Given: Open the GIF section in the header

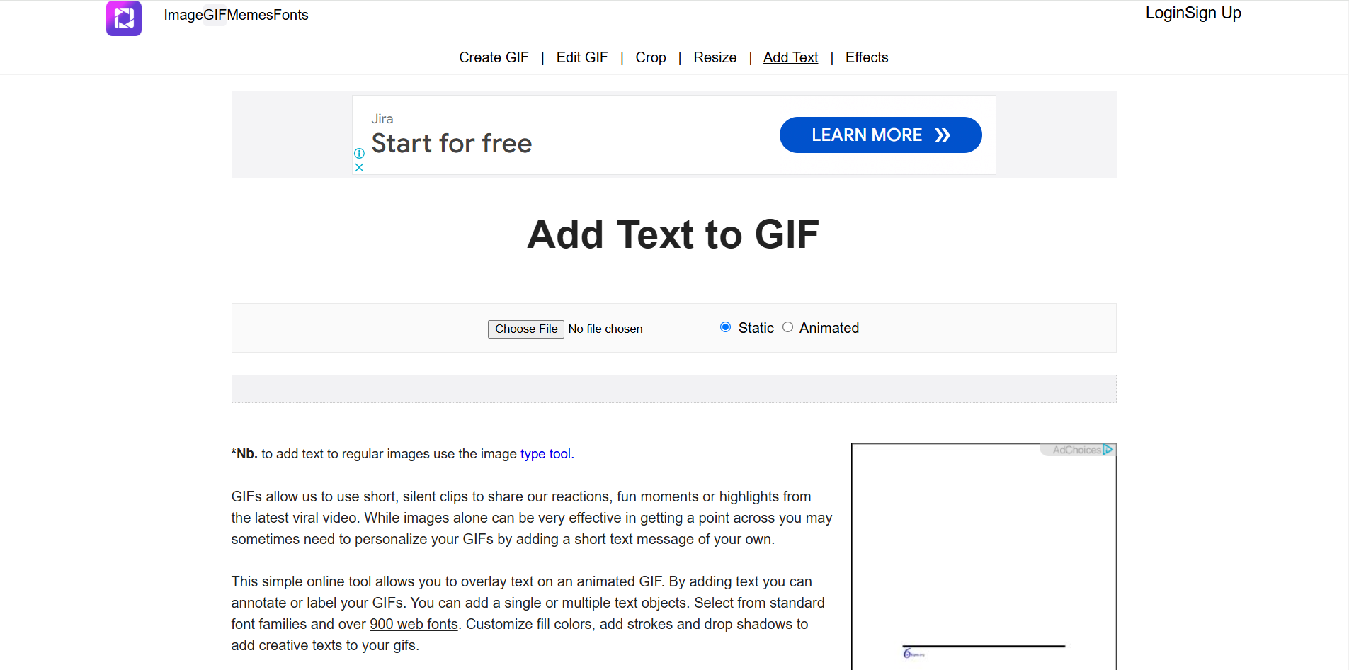Looking at the screenshot, I should (x=214, y=14).
